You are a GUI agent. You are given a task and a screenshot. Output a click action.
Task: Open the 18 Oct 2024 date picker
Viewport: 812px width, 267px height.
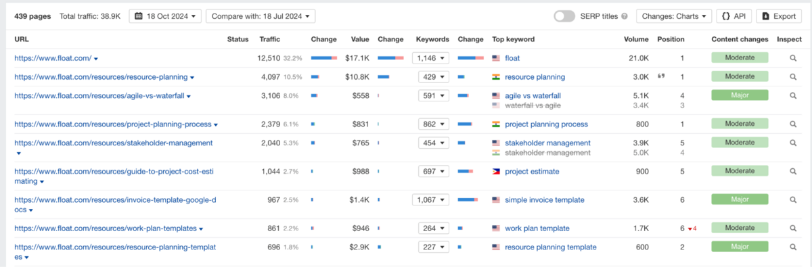[165, 16]
